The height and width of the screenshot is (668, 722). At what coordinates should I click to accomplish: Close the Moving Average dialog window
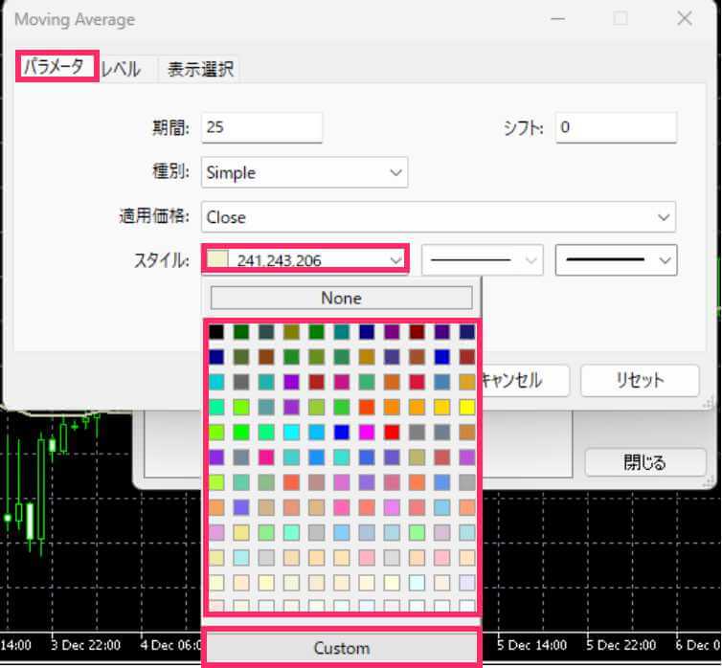coord(684,19)
